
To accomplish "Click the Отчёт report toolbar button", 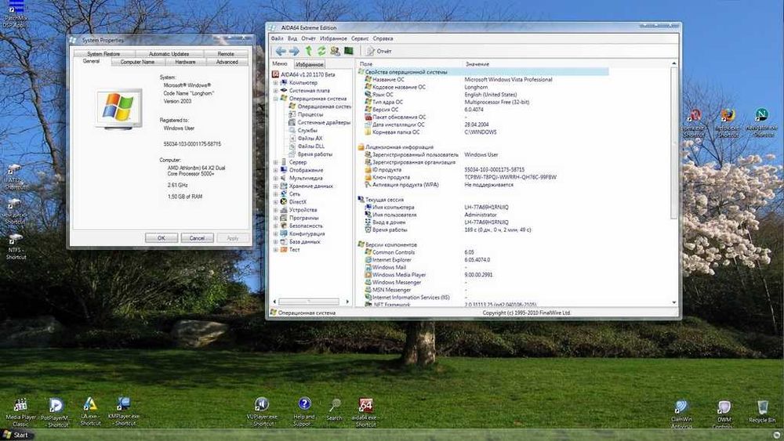I will tap(379, 51).
